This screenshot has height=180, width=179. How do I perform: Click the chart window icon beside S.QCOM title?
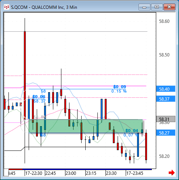coord(7,7)
